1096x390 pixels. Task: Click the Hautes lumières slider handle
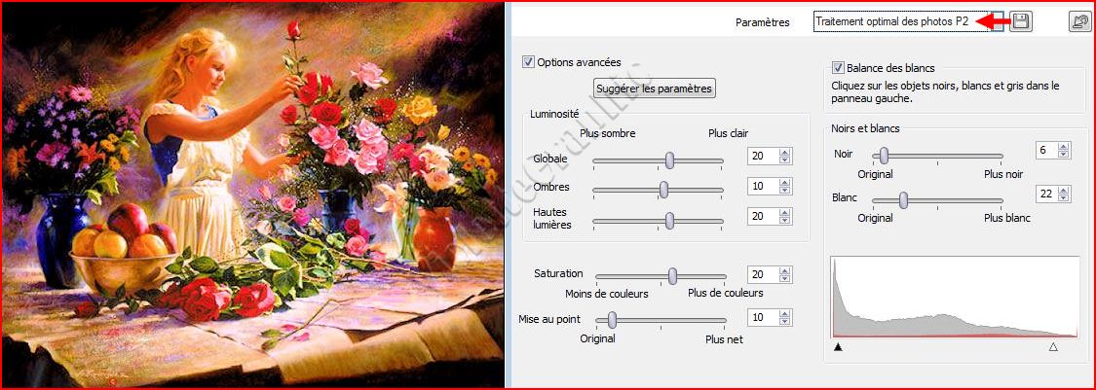pos(669,221)
